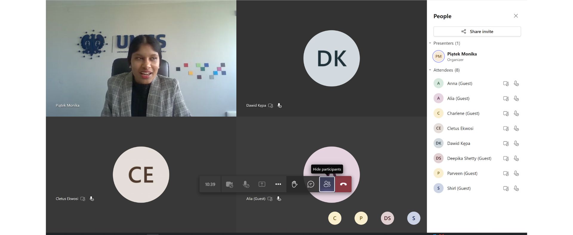The height and width of the screenshot is (235, 573).
Task: Click the raise hand icon
Action: click(x=294, y=184)
